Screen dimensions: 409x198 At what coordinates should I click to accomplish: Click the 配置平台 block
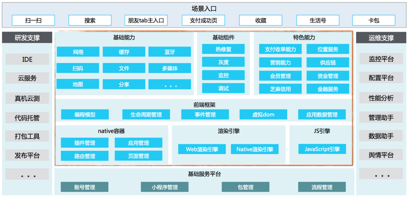tap(381, 78)
